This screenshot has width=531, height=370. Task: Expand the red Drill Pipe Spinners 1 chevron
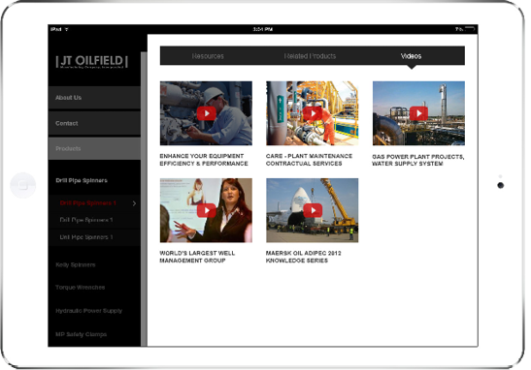pyautogui.click(x=134, y=203)
